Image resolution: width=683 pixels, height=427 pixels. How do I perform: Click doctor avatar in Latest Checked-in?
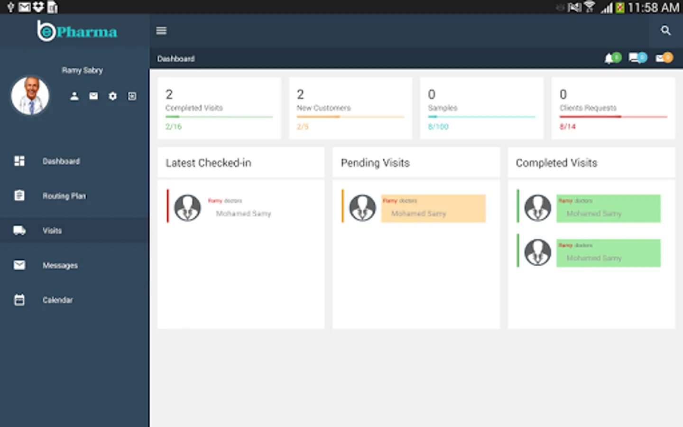[187, 208]
